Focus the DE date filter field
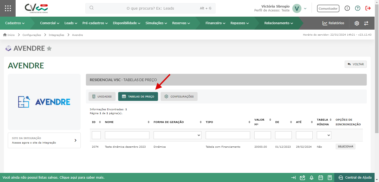 (283, 135)
